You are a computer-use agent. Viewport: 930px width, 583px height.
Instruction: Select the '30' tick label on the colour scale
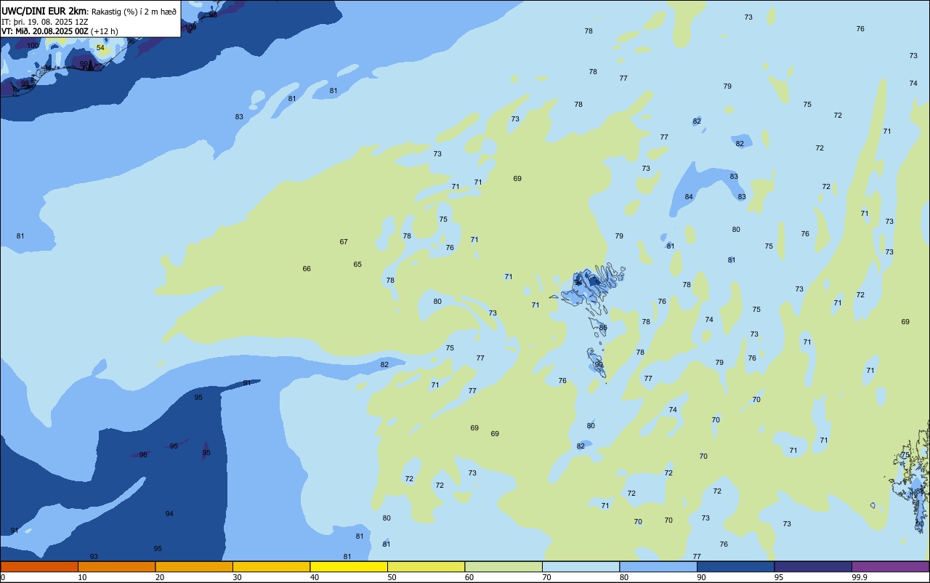pos(237,577)
